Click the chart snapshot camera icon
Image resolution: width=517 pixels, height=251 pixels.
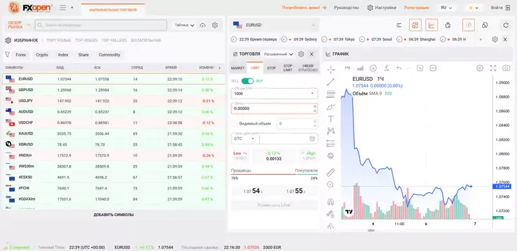pos(506,68)
